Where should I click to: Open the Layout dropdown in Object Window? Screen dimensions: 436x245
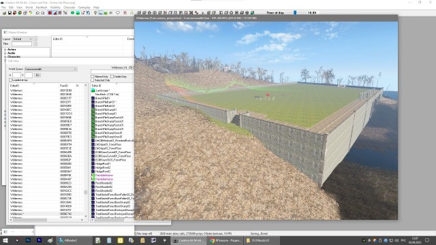tap(22, 39)
